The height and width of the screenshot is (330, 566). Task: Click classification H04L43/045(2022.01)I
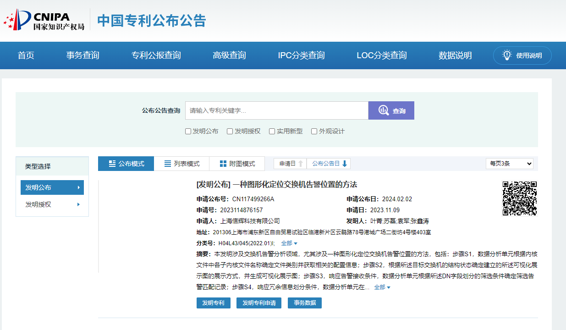(x=246, y=243)
